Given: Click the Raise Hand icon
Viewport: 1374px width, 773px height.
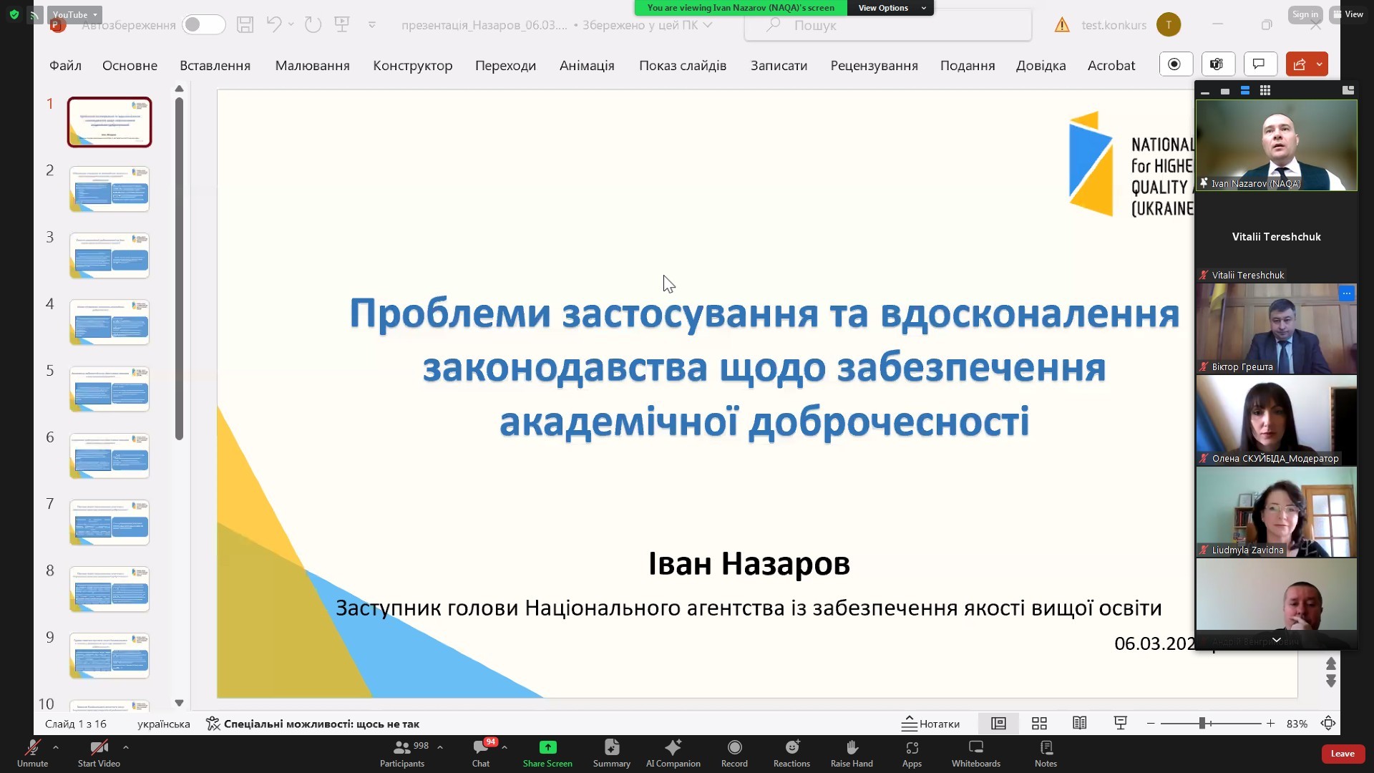Looking at the screenshot, I should click(x=852, y=748).
